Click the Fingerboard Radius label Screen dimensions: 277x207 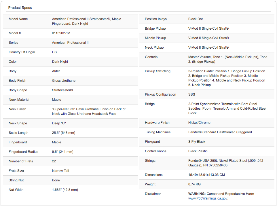23,152
